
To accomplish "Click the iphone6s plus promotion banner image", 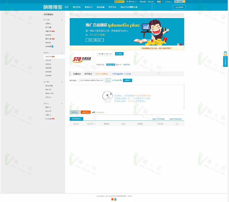I will click(x=127, y=32).
